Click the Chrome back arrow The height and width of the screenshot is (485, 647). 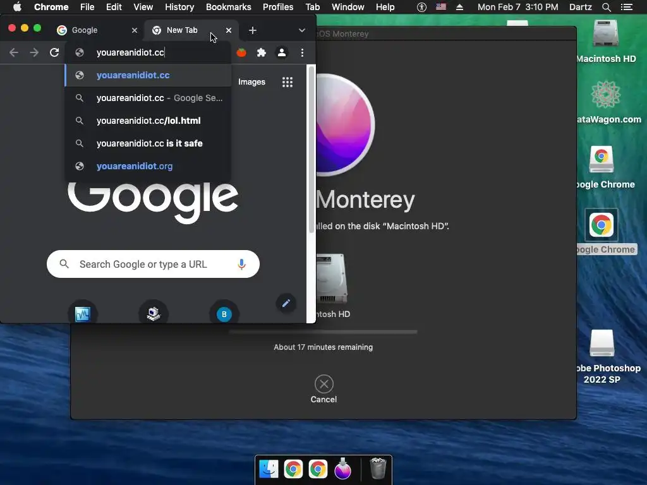pos(14,52)
